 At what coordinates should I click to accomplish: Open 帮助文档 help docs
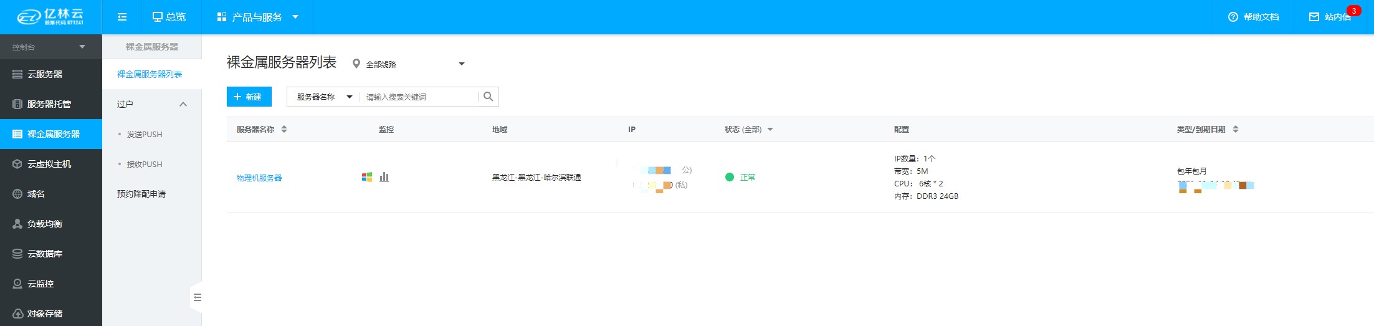coord(1253,17)
